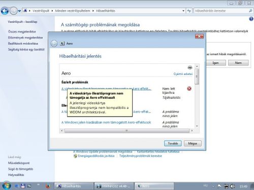Go back in the Control Panel window

5,11
